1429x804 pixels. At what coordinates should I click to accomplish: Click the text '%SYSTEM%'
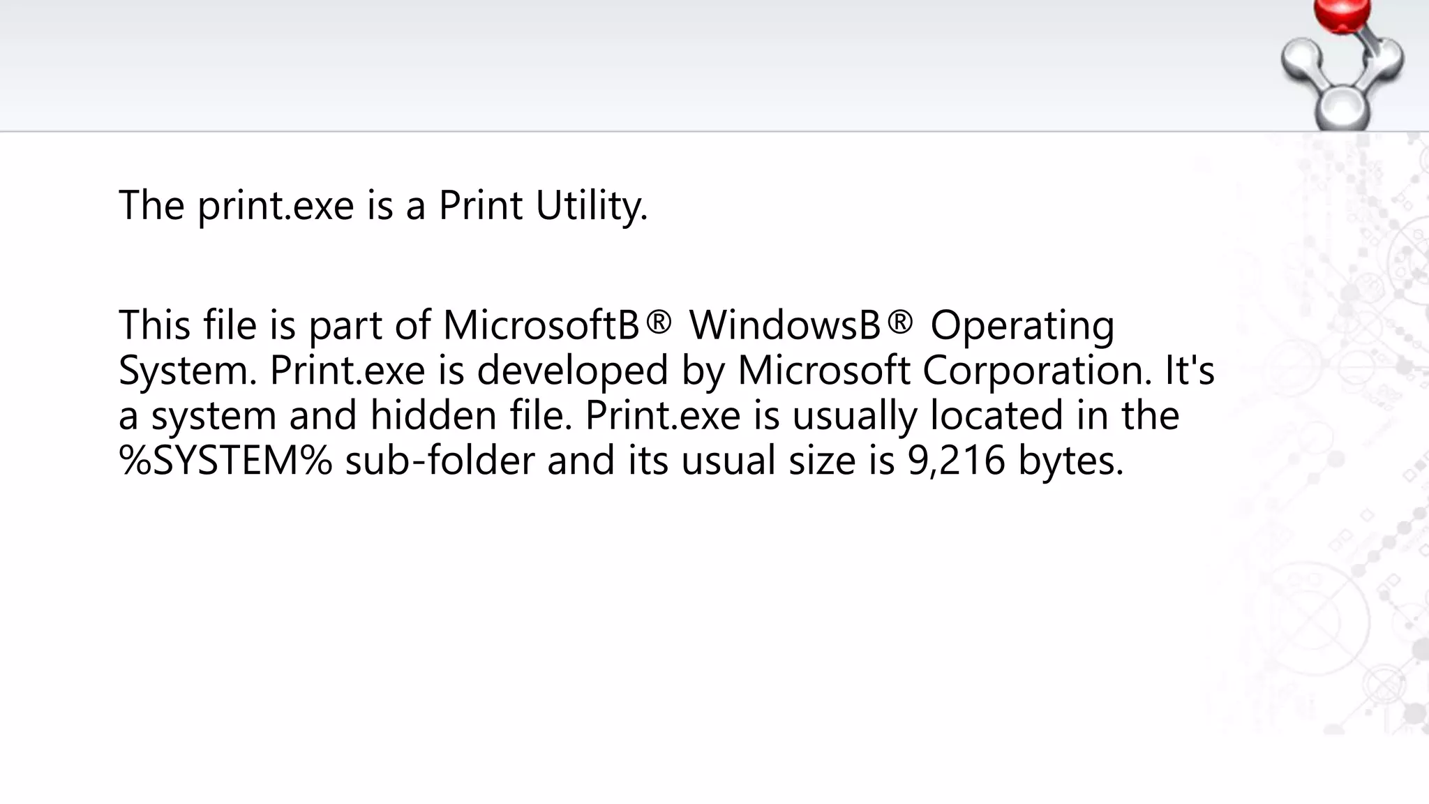pos(225,461)
